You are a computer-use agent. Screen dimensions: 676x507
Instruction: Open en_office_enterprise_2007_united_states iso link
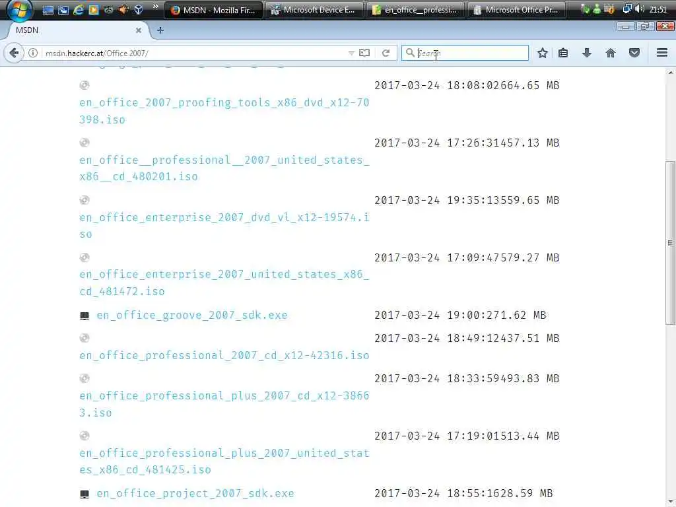point(224,283)
